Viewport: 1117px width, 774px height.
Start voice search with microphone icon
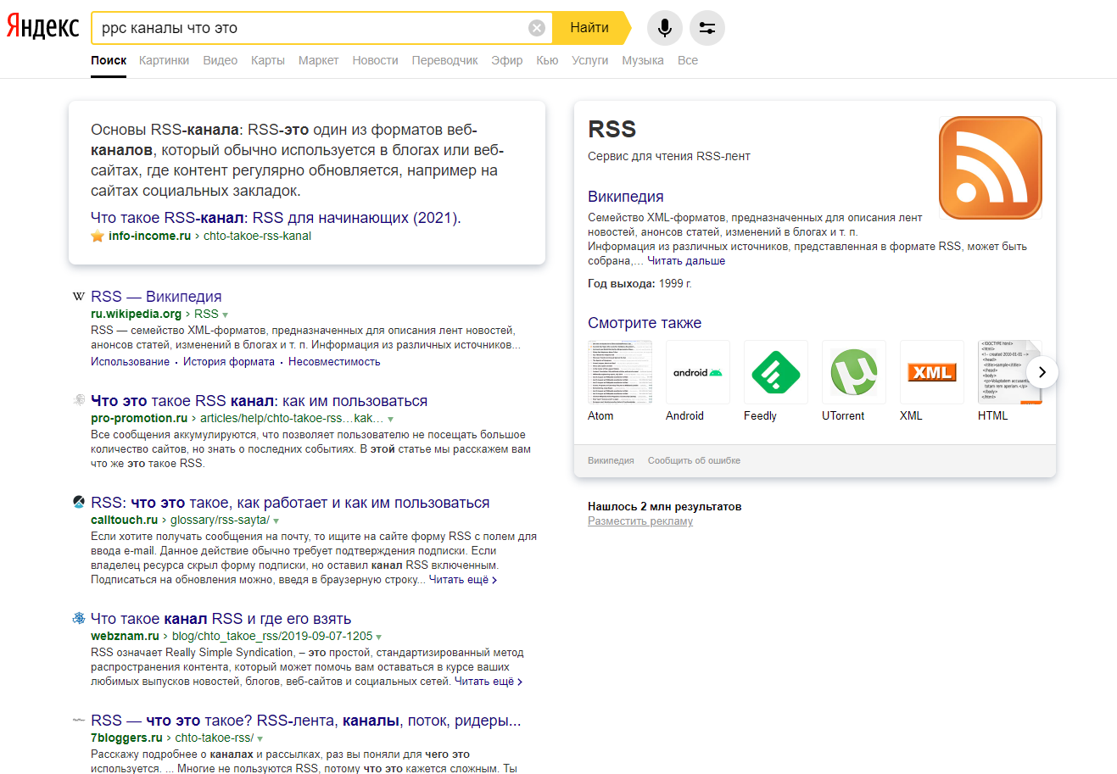click(x=665, y=28)
